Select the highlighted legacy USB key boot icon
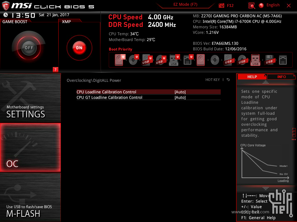 (255, 60)
